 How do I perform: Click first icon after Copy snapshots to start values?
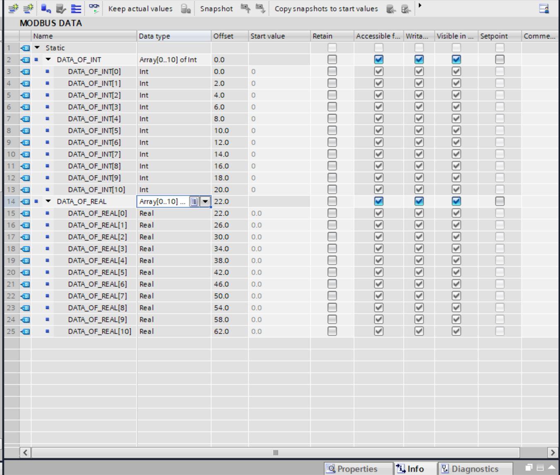point(391,9)
